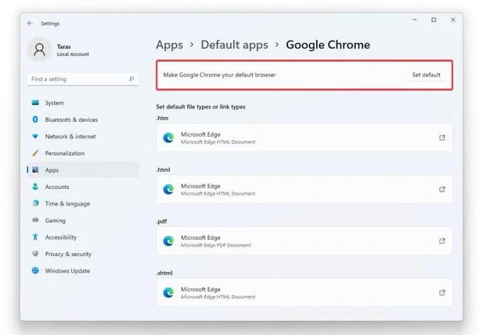Click the .shtml file type label
The width and height of the screenshot is (483, 335).
165,273
